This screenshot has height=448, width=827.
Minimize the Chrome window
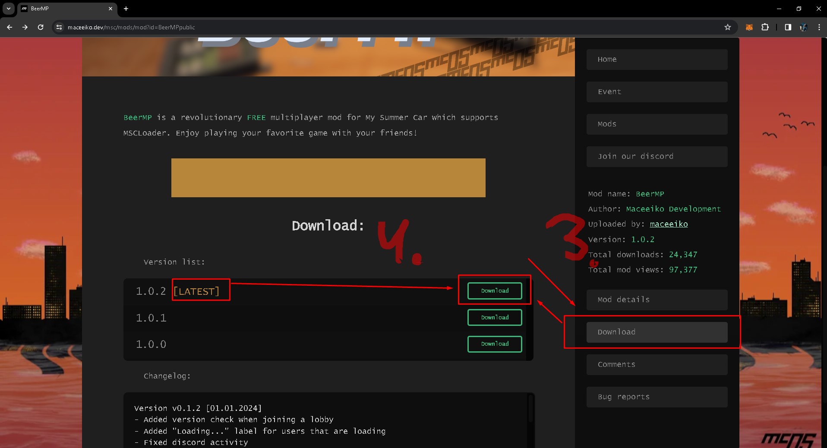[779, 9]
